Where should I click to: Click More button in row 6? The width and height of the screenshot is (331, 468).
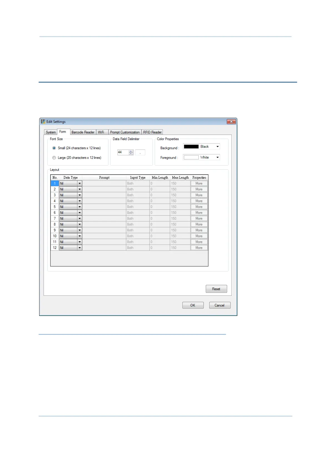click(x=199, y=213)
